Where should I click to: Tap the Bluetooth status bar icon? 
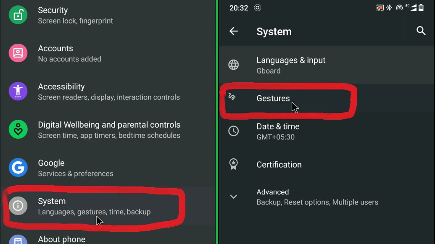click(x=388, y=7)
